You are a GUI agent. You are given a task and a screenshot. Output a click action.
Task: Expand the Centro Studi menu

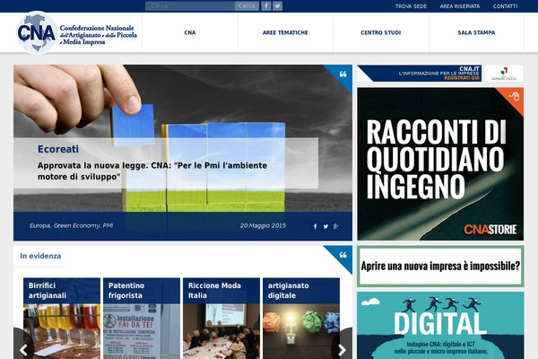pos(380,32)
